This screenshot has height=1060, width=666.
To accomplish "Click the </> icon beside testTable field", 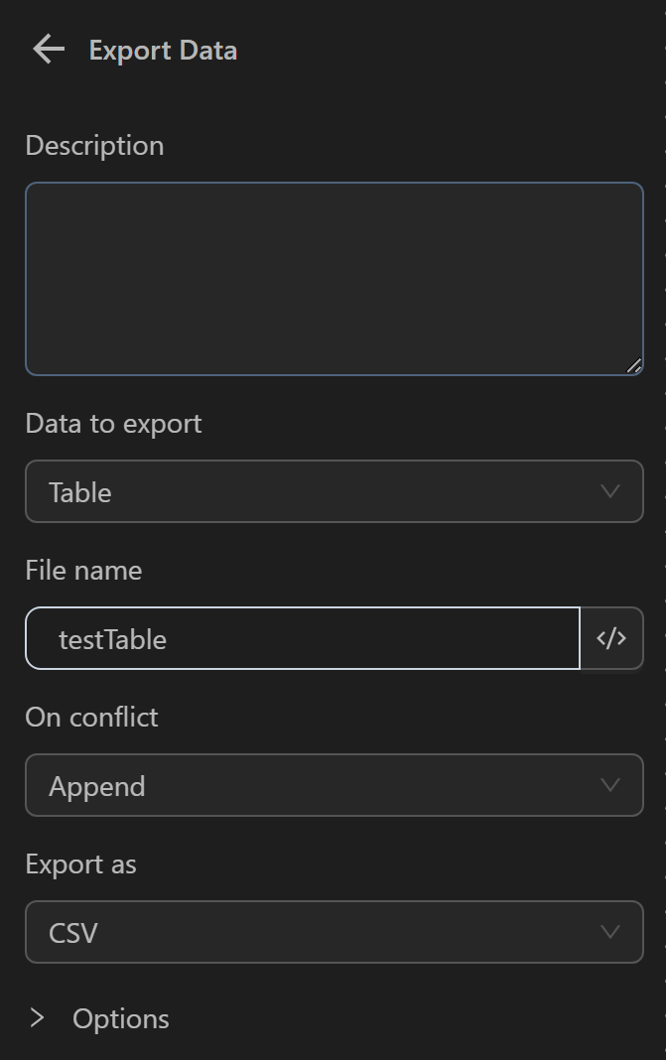I will pos(611,638).
